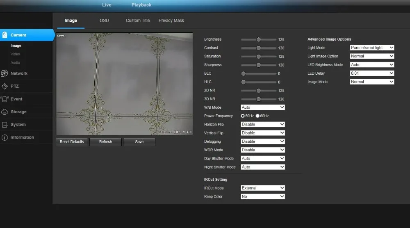The height and width of the screenshot is (228, 410).
Task: Select 50Hz power frequency
Action: [243, 116]
